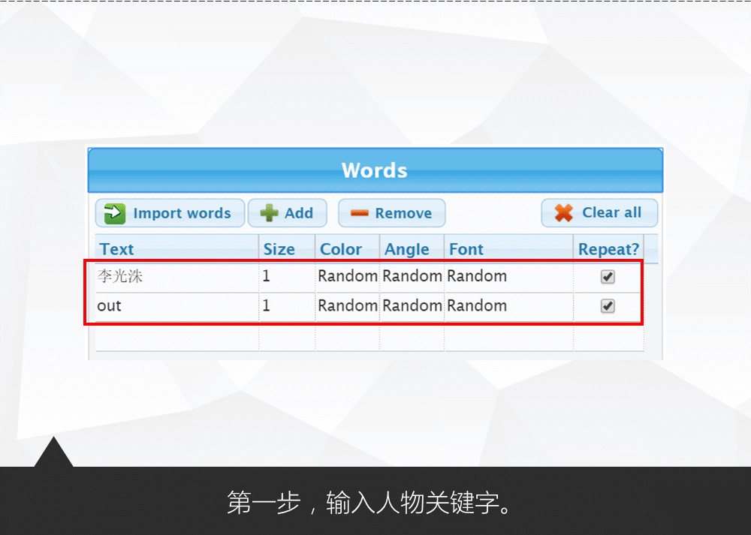
Task: Click the red X Clear all icon
Action: pos(563,213)
